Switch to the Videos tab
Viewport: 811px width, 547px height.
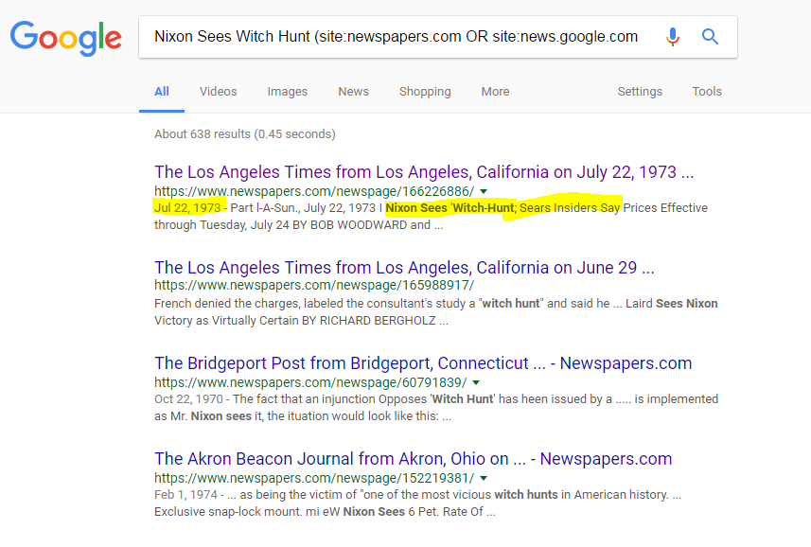pyautogui.click(x=219, y=92)
